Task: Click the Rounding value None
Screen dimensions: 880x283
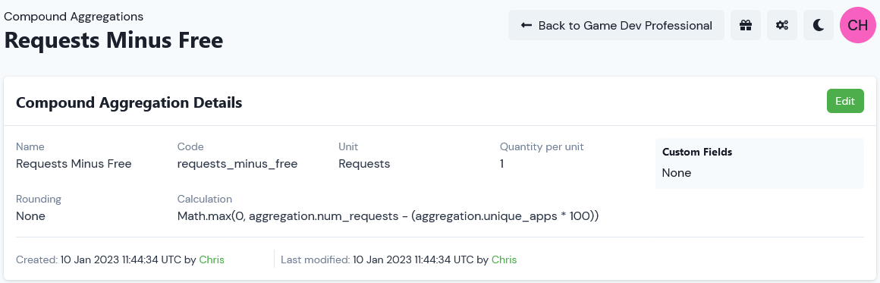Action: [31, 216]
